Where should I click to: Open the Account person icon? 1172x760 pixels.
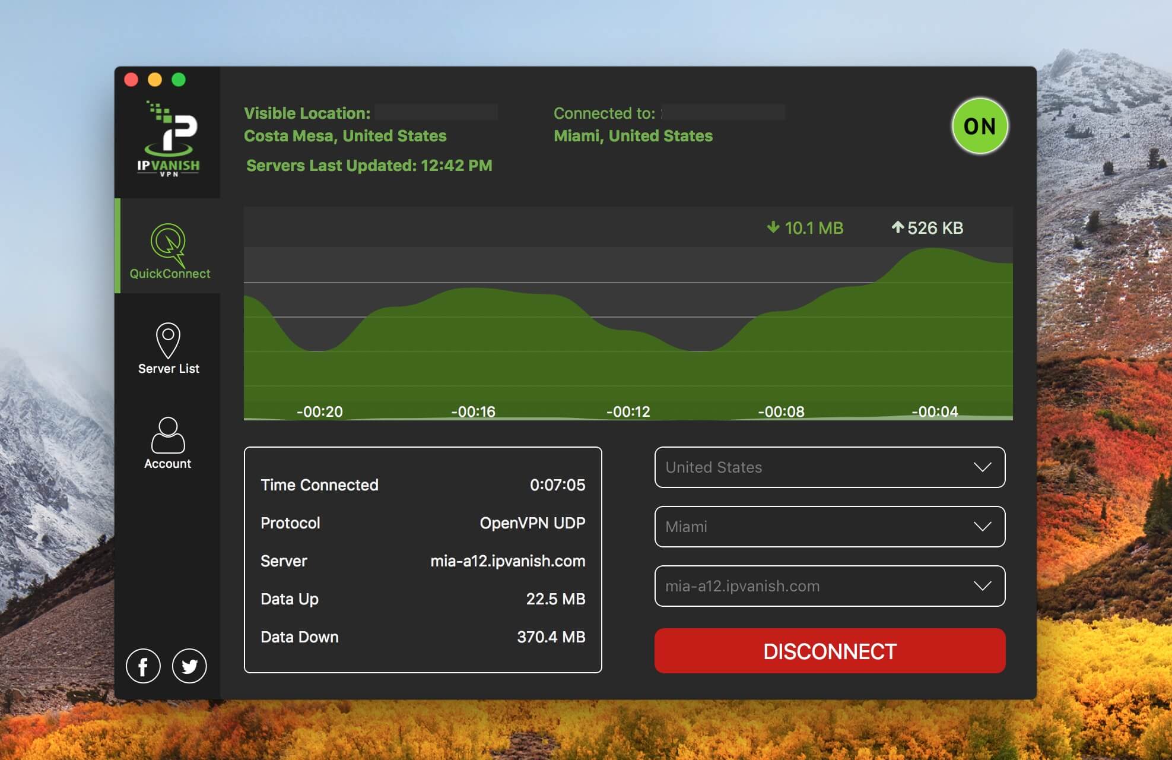(168, 435)
